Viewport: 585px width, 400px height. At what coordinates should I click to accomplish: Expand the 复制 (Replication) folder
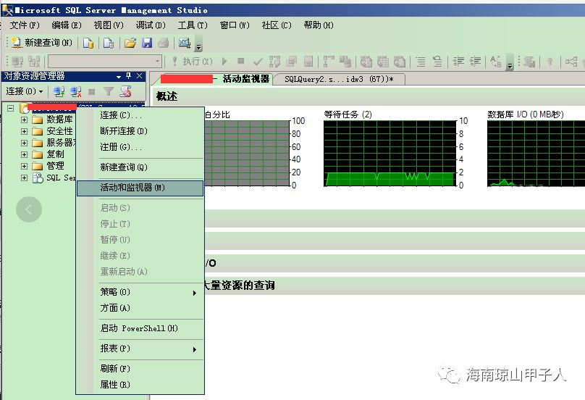(x=24, y=154)
